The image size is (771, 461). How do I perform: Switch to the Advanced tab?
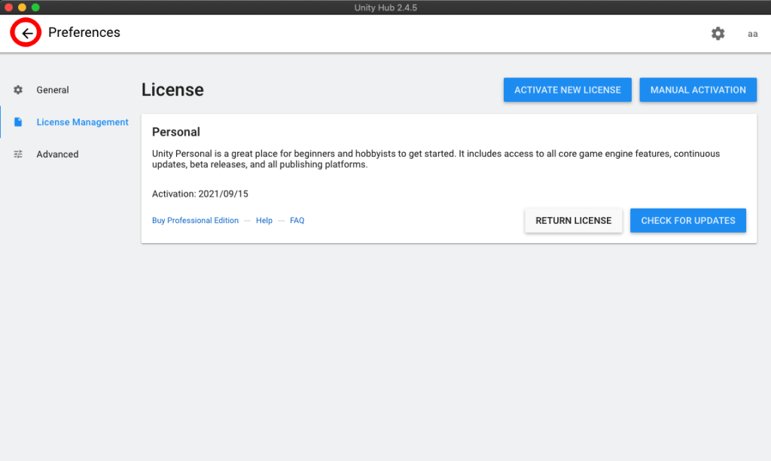(x=57, y=154)
